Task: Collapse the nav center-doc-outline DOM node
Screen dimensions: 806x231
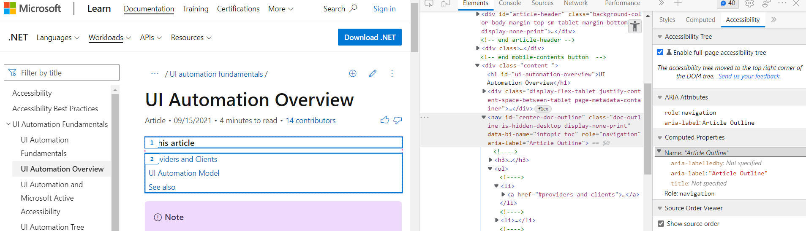Action: point(484,117)
